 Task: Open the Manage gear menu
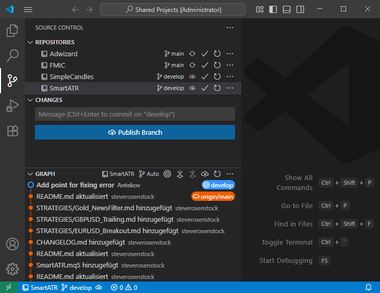point(13,269)
